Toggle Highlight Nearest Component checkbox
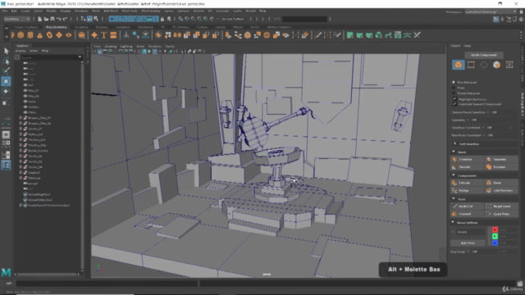 [454, 104]
